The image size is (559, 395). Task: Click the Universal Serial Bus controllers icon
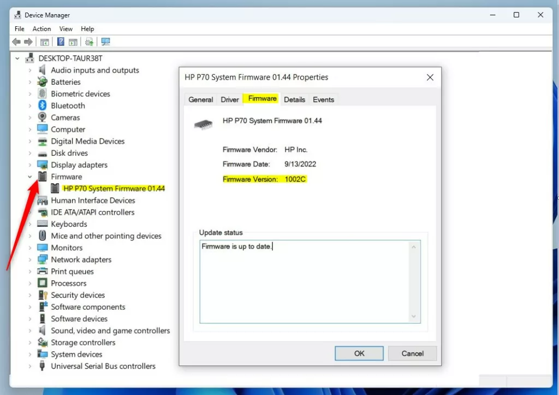pos(42,365)
